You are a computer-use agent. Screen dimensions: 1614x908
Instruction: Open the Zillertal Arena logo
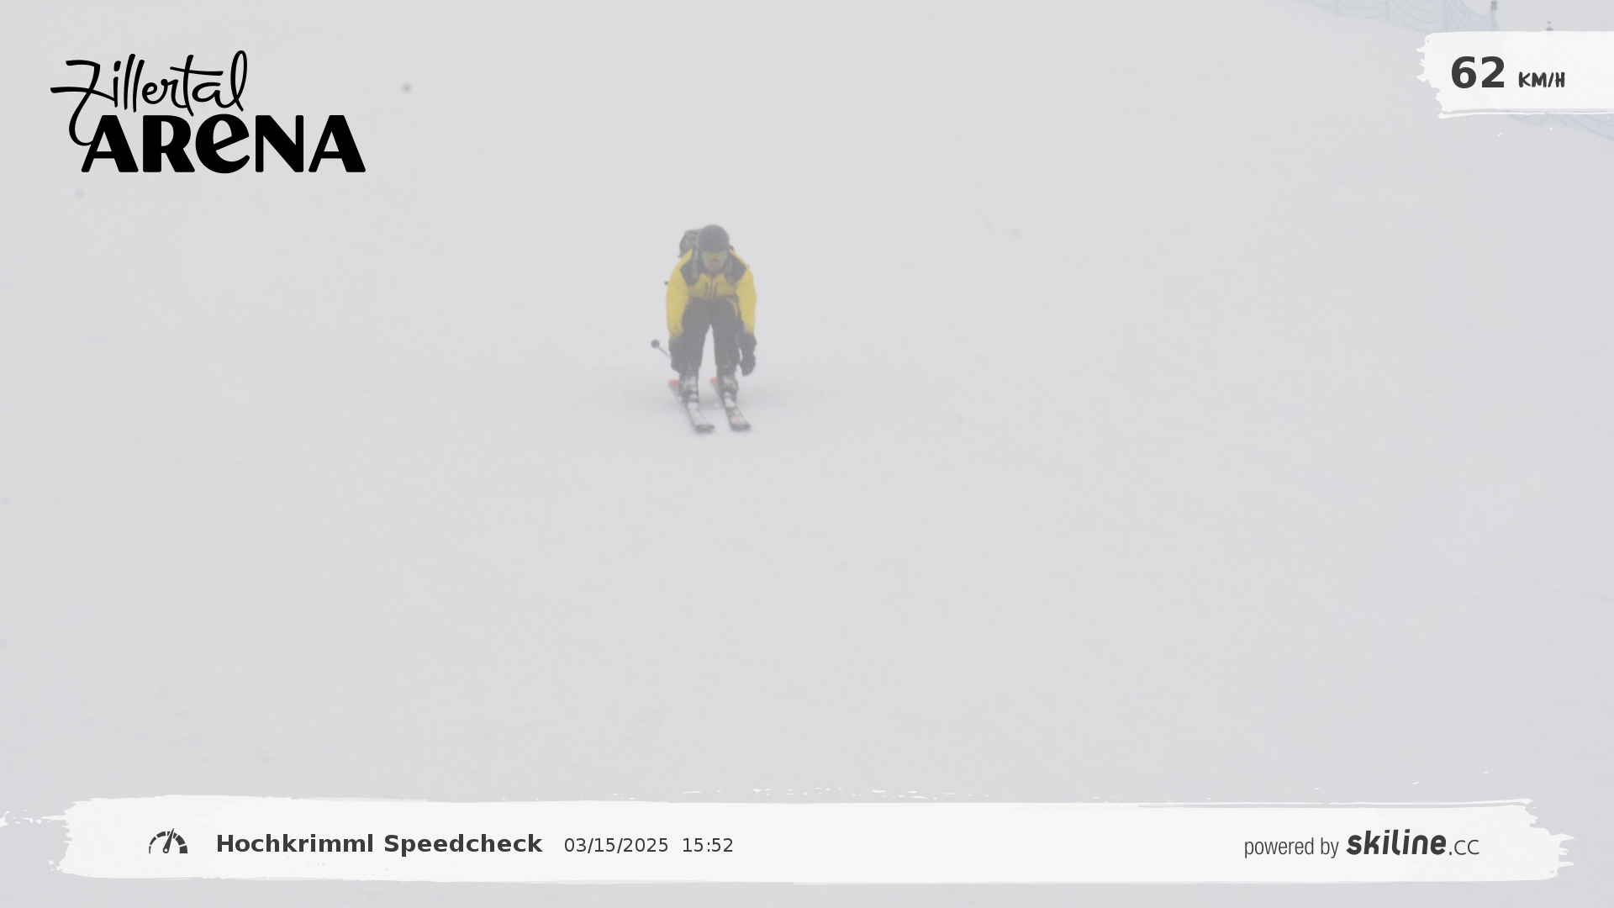coord(208,112)
